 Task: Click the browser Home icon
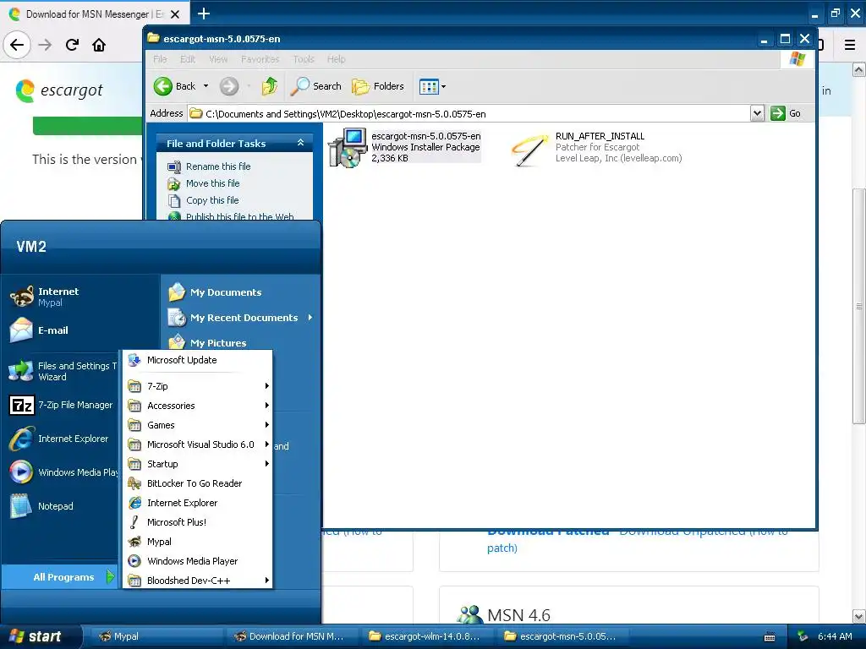[99, 45]
